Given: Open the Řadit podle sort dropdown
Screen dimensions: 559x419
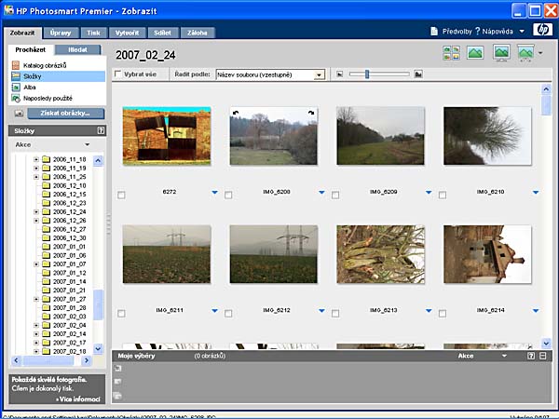Looking at the screenshot, I should 319,74.
